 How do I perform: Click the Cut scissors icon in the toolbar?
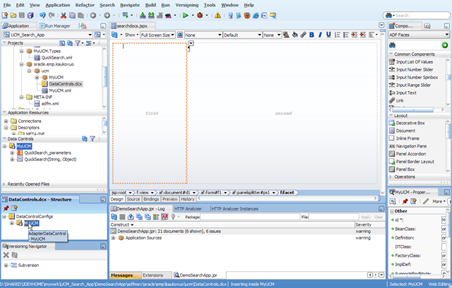pos(64,16)
